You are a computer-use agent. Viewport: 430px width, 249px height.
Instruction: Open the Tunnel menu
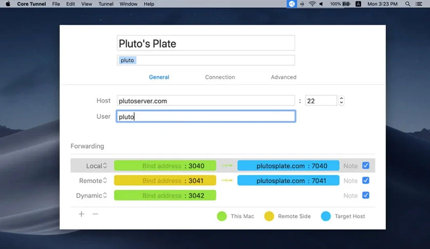tap(106, 4)
